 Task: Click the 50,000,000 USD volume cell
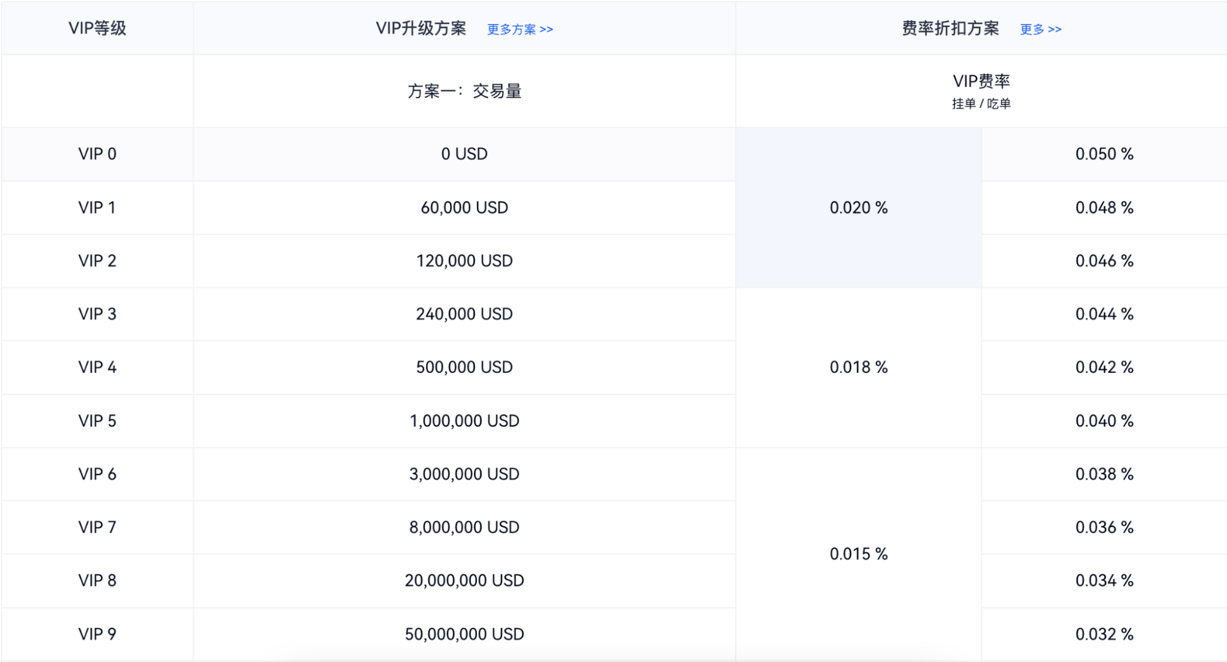[465, 634]
